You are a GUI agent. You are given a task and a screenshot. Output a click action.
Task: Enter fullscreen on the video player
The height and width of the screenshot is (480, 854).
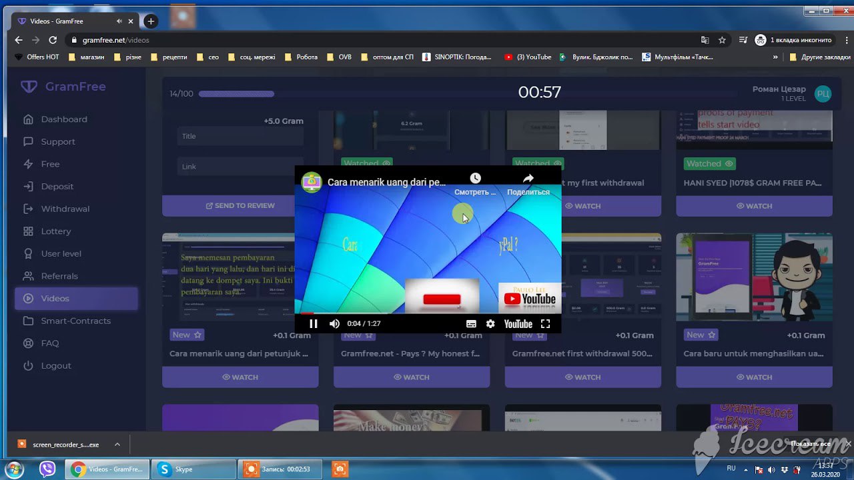pos(545,323)
